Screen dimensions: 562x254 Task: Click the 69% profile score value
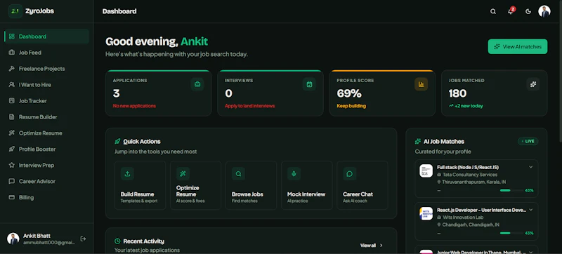349,94
